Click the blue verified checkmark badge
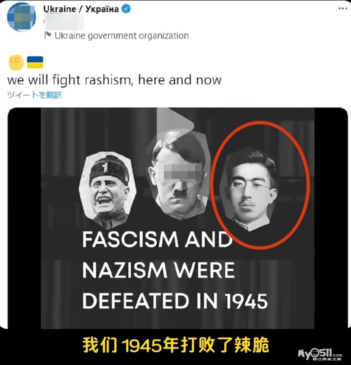Image resolution: width=351 pixels, height=365 pixels. point(126,9)
